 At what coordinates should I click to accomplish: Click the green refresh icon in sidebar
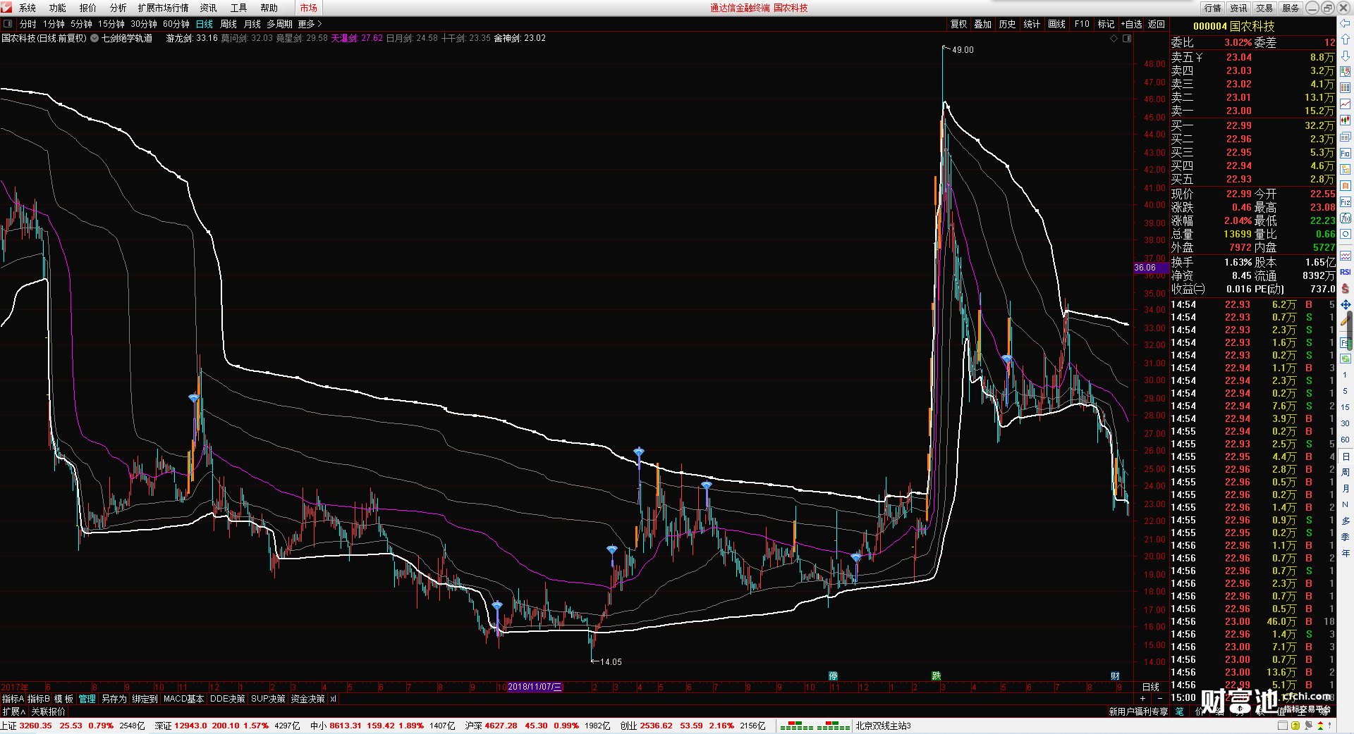[1346, 359]
